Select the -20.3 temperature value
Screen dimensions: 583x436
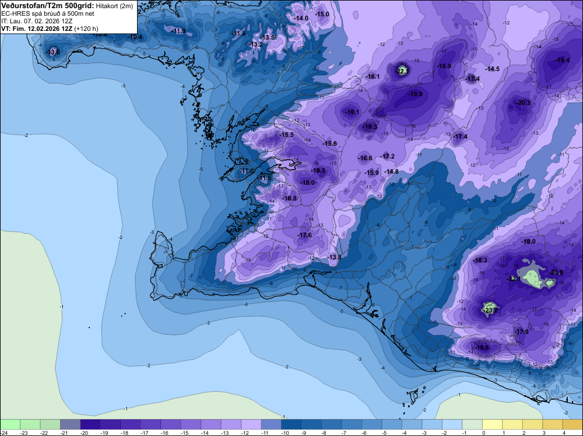point(523,103)
